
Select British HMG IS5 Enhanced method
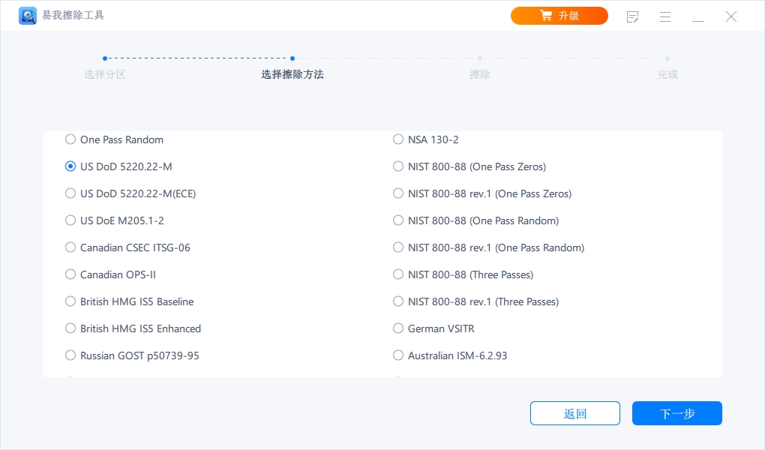[70, 328]
